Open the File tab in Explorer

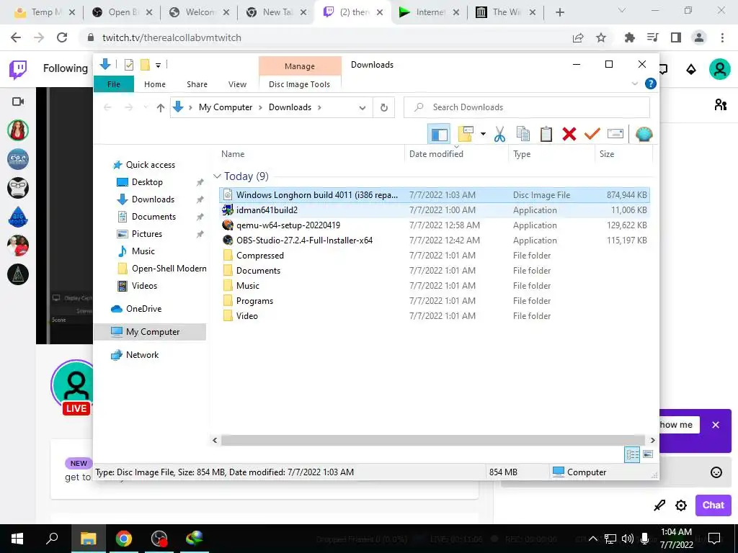(114, 84)
